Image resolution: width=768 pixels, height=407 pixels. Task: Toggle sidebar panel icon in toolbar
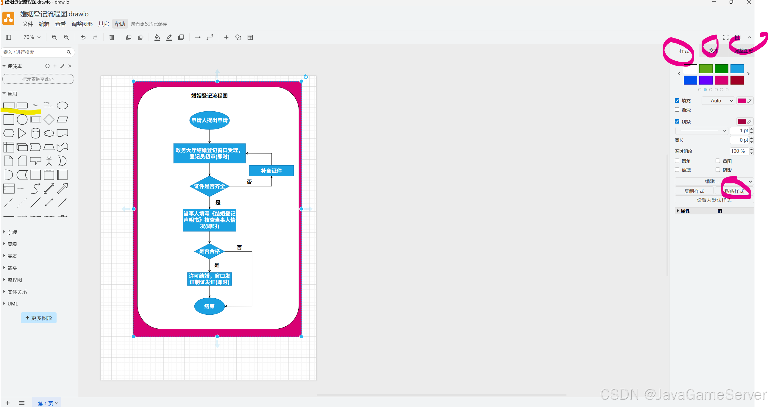click(x=8, y=37)
